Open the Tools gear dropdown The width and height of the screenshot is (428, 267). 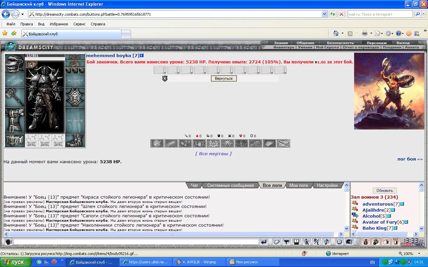pos(390,33)
